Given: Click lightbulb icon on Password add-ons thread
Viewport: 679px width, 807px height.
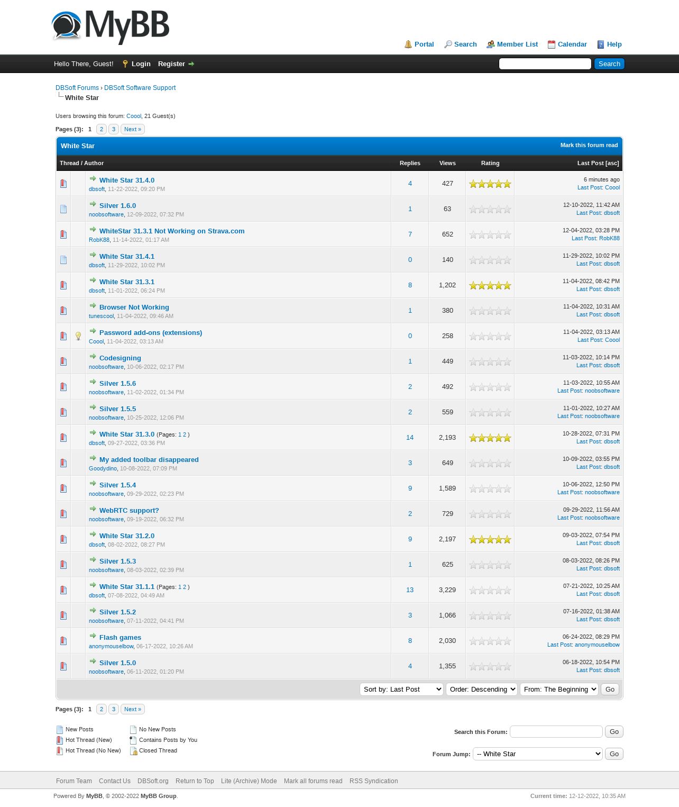Looking at the screenshot, I should tap(78, 336).
